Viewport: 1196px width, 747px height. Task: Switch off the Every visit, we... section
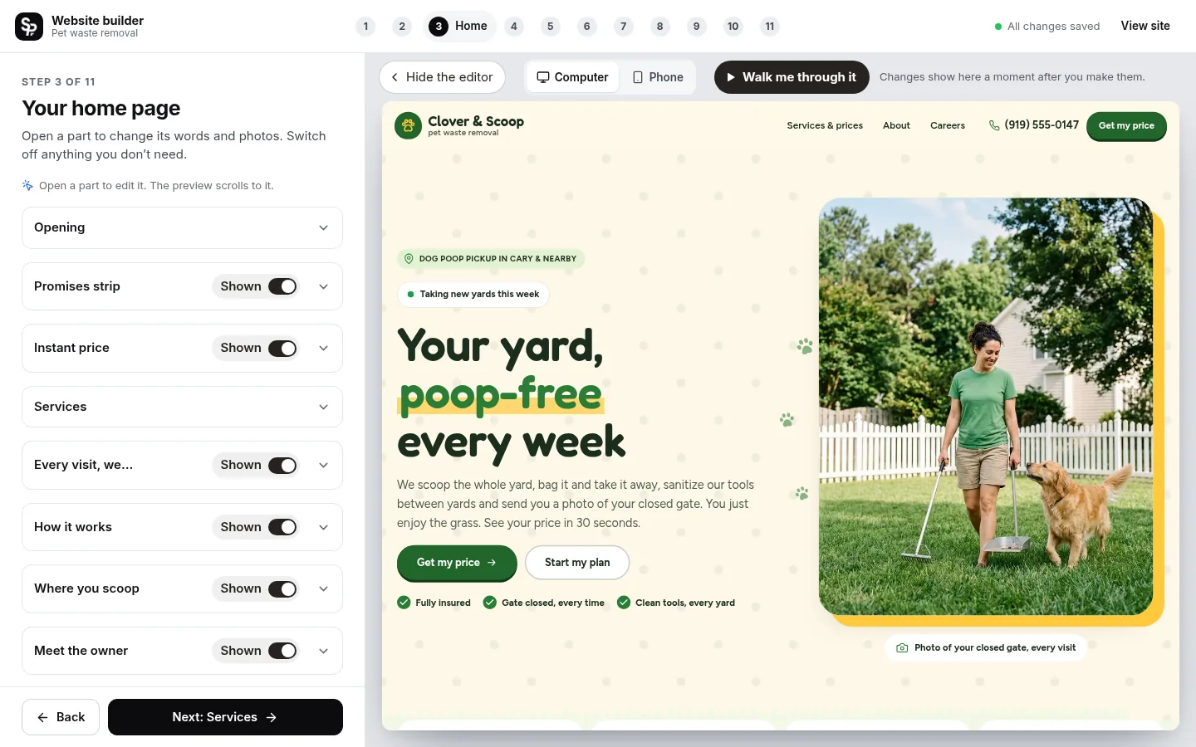tap(282, 466)
